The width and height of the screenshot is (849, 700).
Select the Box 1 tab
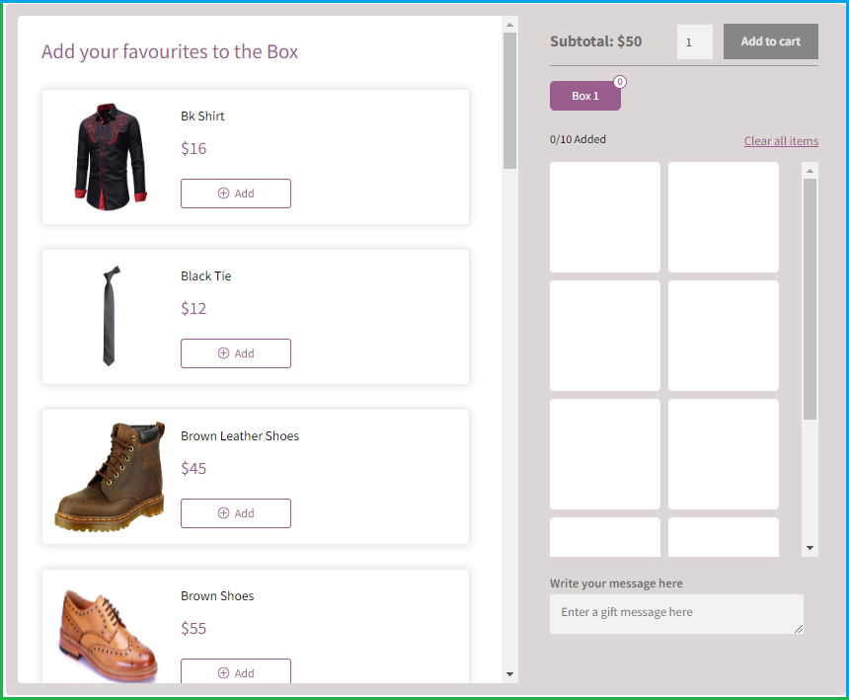pos(584,96)
